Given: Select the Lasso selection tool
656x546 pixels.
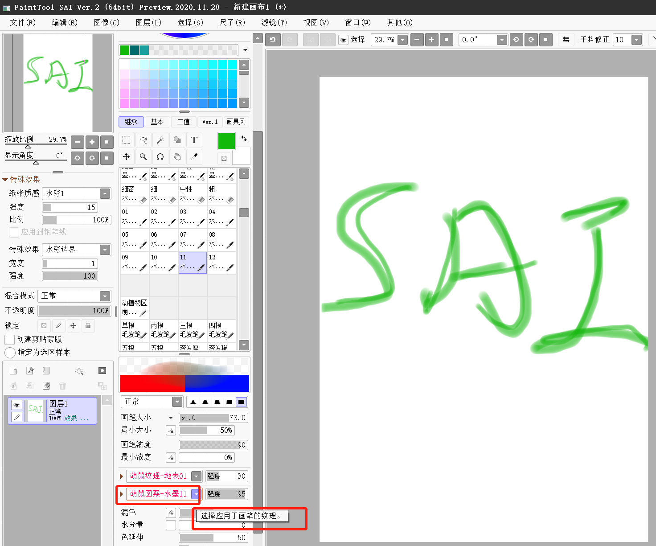Looking at the screenshot, I should tap(143, 140).
